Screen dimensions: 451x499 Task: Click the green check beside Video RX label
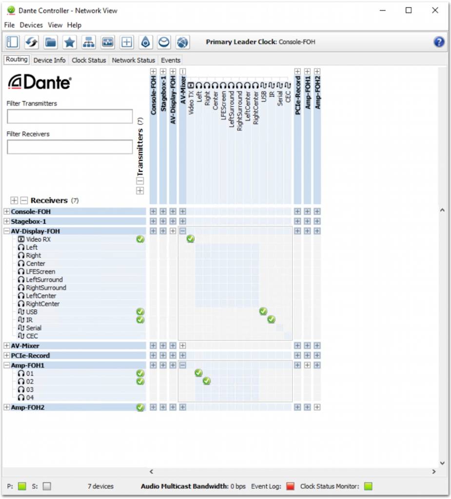tap(140, 239)
